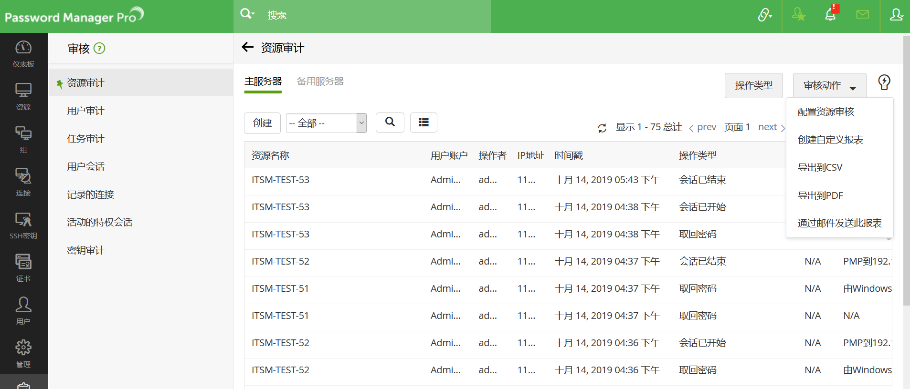This screenshot has height=389, width=910.
Task: Select 导出到PDF from the menu
Action: coord(820,195)
